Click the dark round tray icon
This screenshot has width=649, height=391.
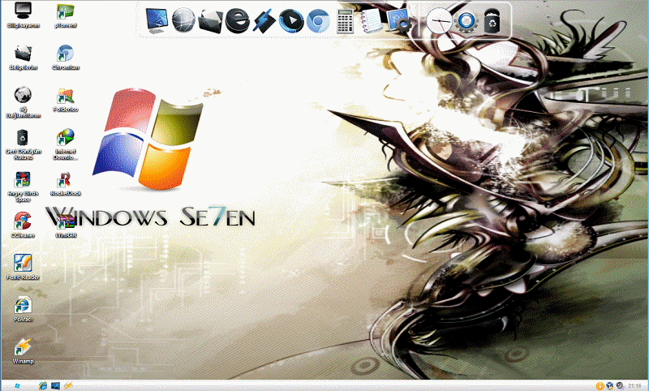(x=620, y=386)
